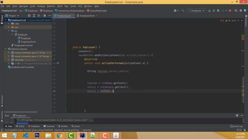Click the Build hammer icon
This screenshot has width=248, height=139.
[183, 10]
